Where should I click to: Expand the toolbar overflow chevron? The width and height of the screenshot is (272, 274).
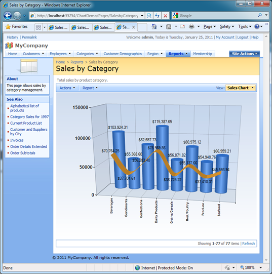click(266, 24)
